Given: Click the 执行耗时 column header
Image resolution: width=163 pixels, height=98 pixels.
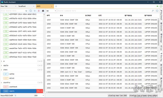Looking at the screenshot, I should pos(88,16).
